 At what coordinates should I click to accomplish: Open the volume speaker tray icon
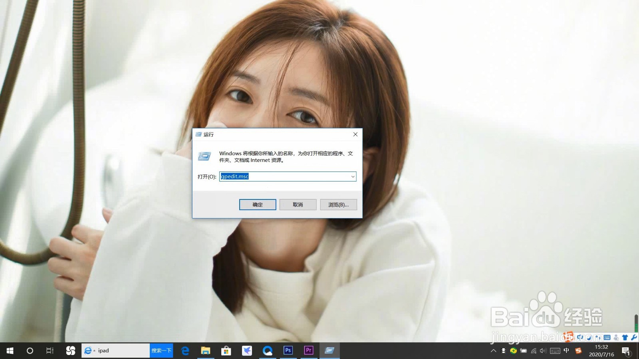(x=543, y=351)
